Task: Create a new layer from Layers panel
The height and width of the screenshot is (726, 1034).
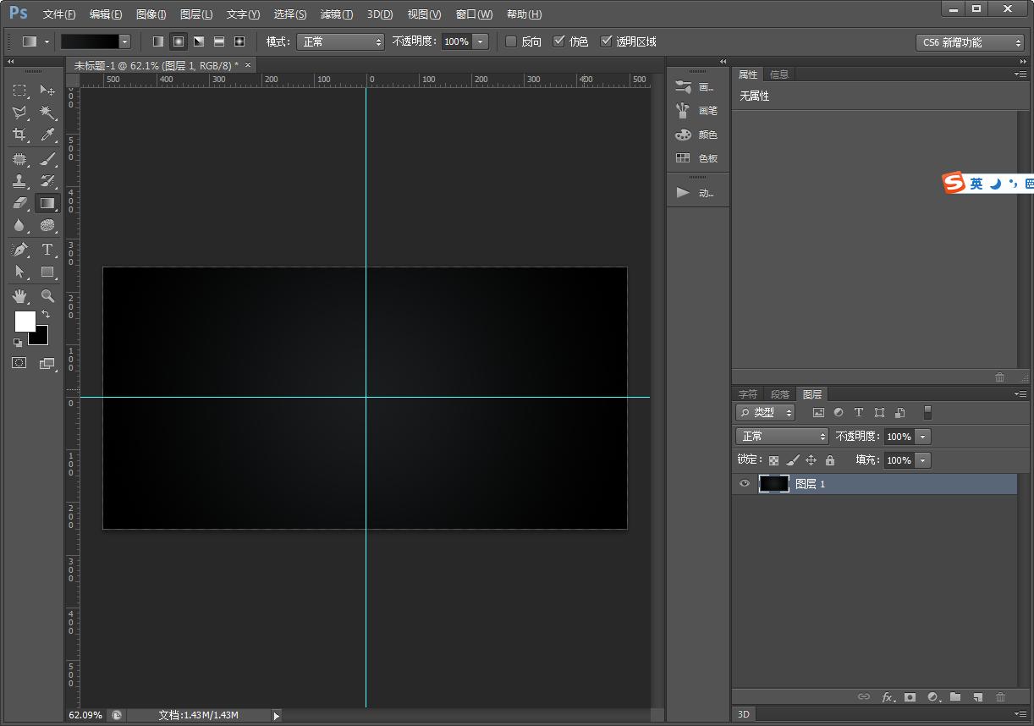Action: [977, 697]
